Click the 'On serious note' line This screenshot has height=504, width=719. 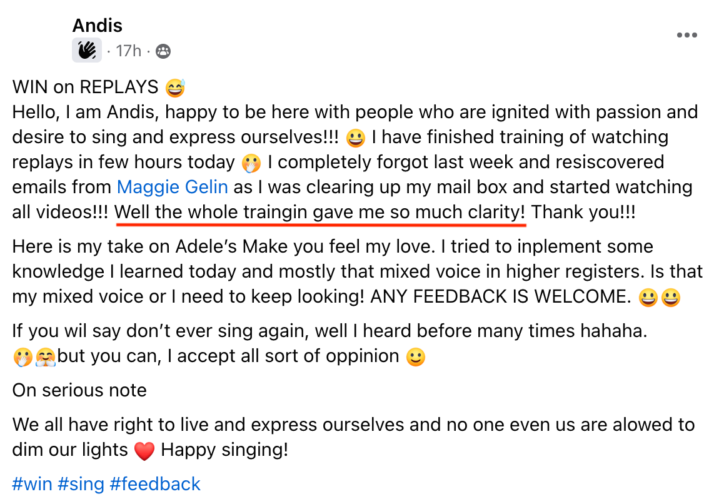click(x=79, y=390)
